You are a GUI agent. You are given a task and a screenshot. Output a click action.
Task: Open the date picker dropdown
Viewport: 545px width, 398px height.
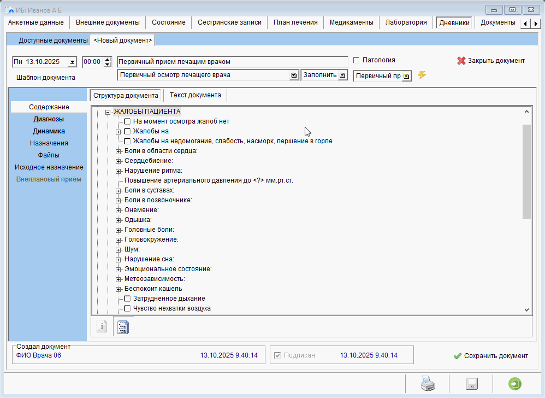coord(72,62)
